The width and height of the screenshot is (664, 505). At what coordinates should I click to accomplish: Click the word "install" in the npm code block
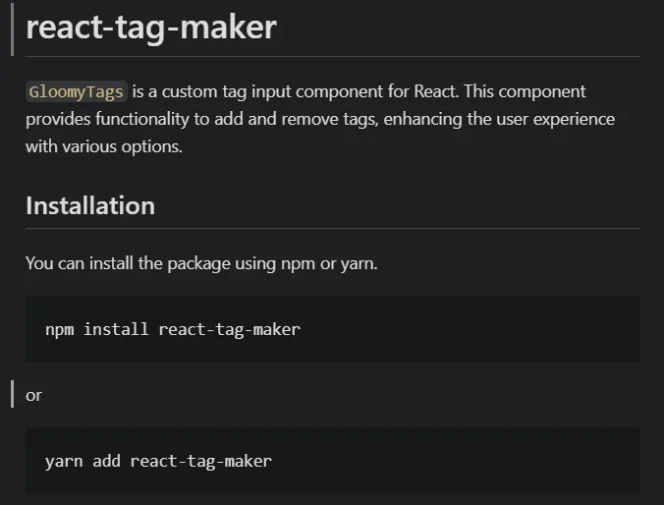[x=116, y=329]
